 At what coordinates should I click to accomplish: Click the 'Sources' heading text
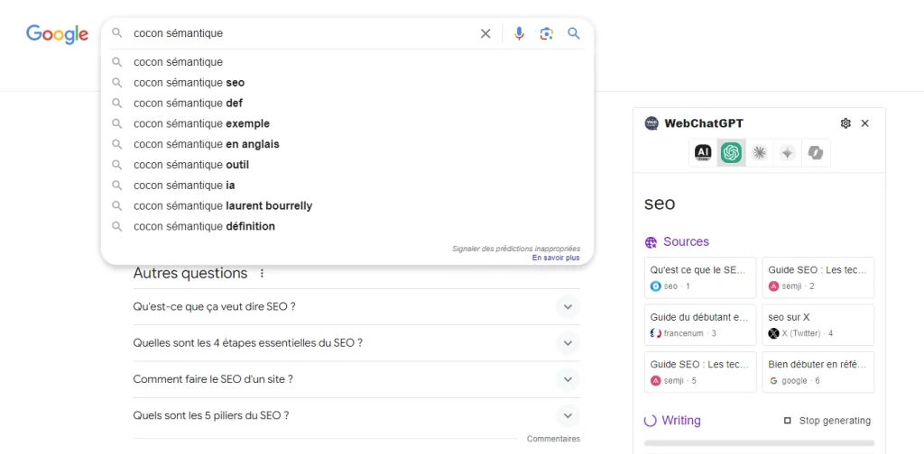[x=686, y=241]
